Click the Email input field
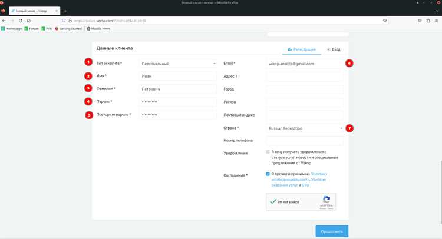 click(x=305, y=64)
